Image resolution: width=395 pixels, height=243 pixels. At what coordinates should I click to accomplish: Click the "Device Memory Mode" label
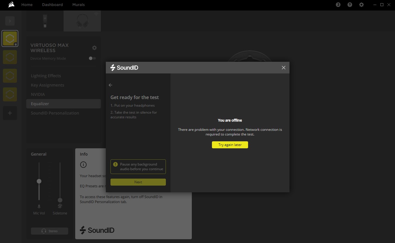point(48,59)
